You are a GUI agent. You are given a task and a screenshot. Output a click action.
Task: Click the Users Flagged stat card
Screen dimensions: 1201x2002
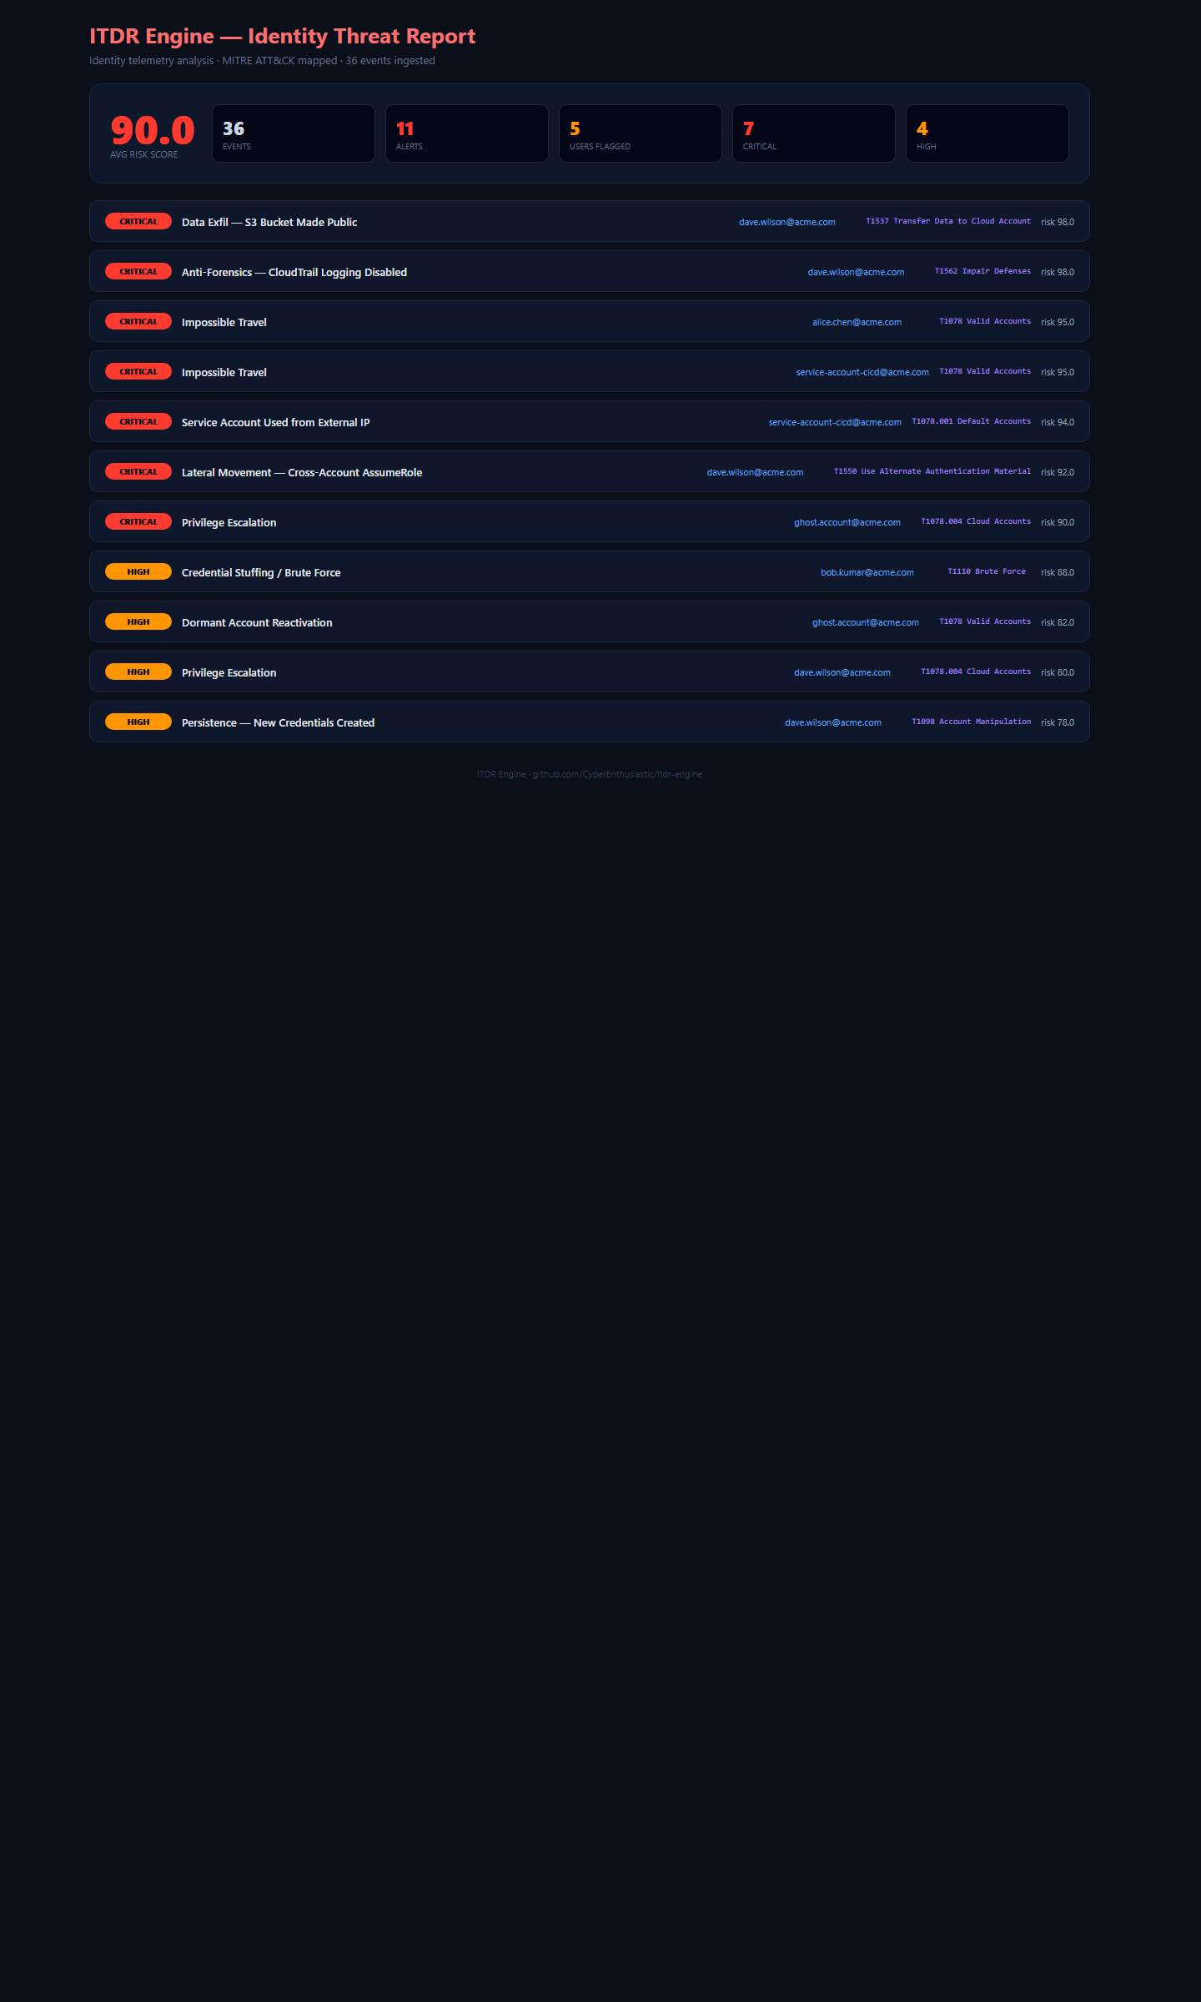[x=640, y=133]
